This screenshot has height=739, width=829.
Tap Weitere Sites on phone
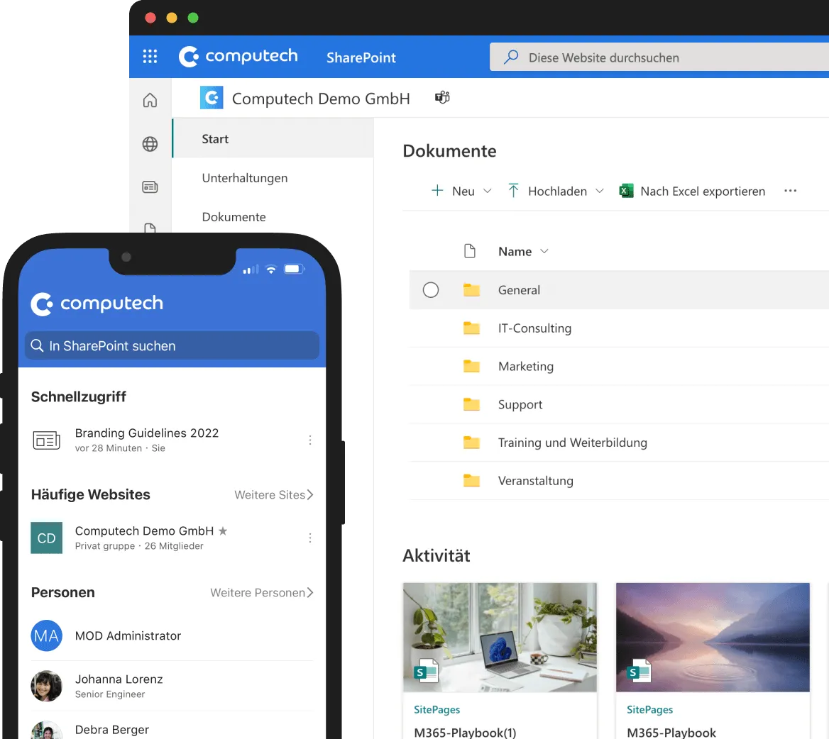[274, 495]
